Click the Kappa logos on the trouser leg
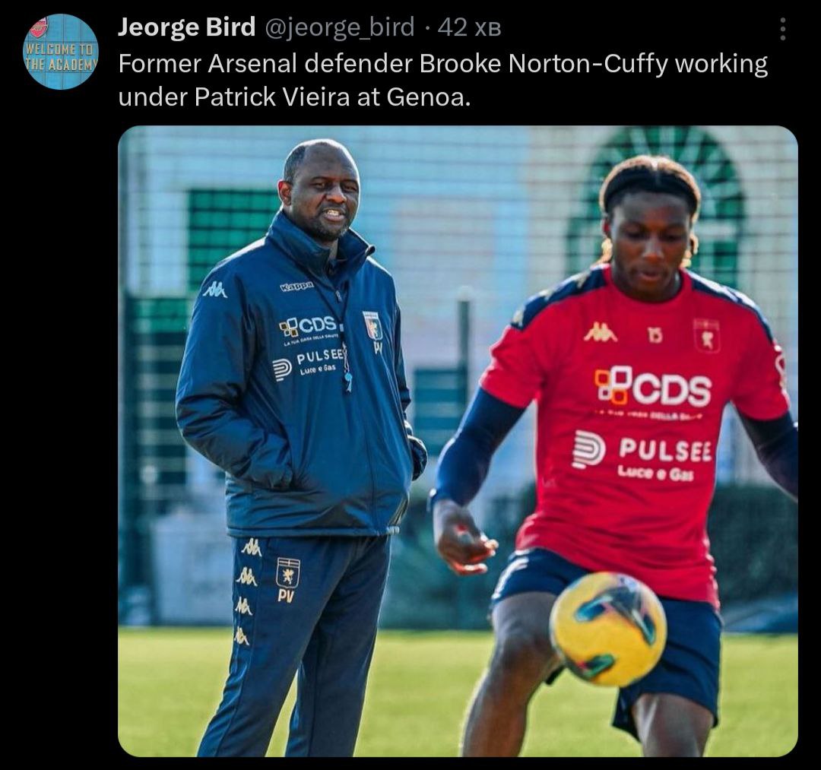Viewport: 821px width, 770px height. coord(245,591)
